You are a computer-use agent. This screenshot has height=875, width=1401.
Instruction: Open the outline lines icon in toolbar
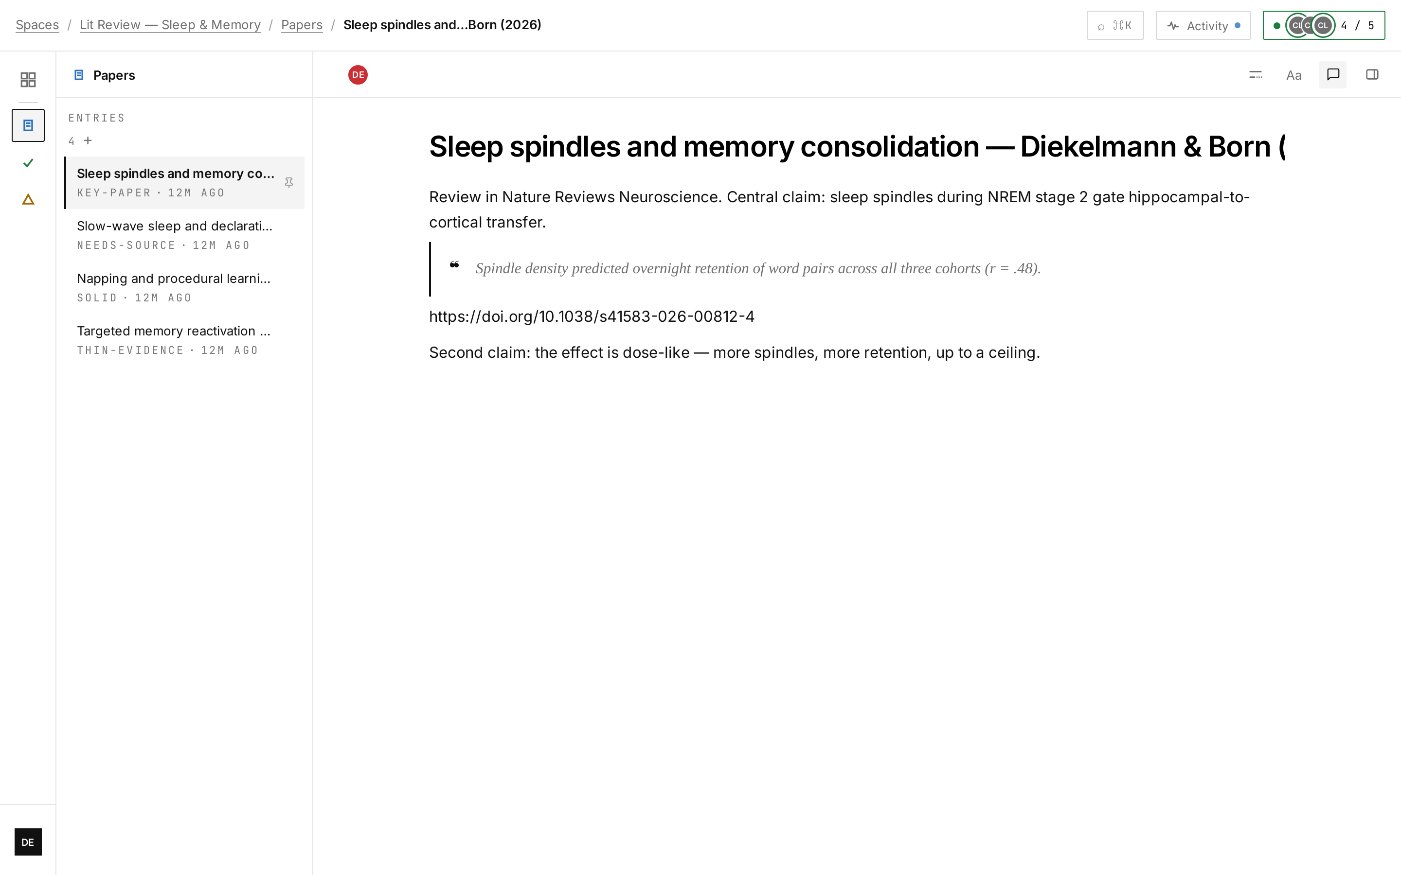(x=1255, y=75)
